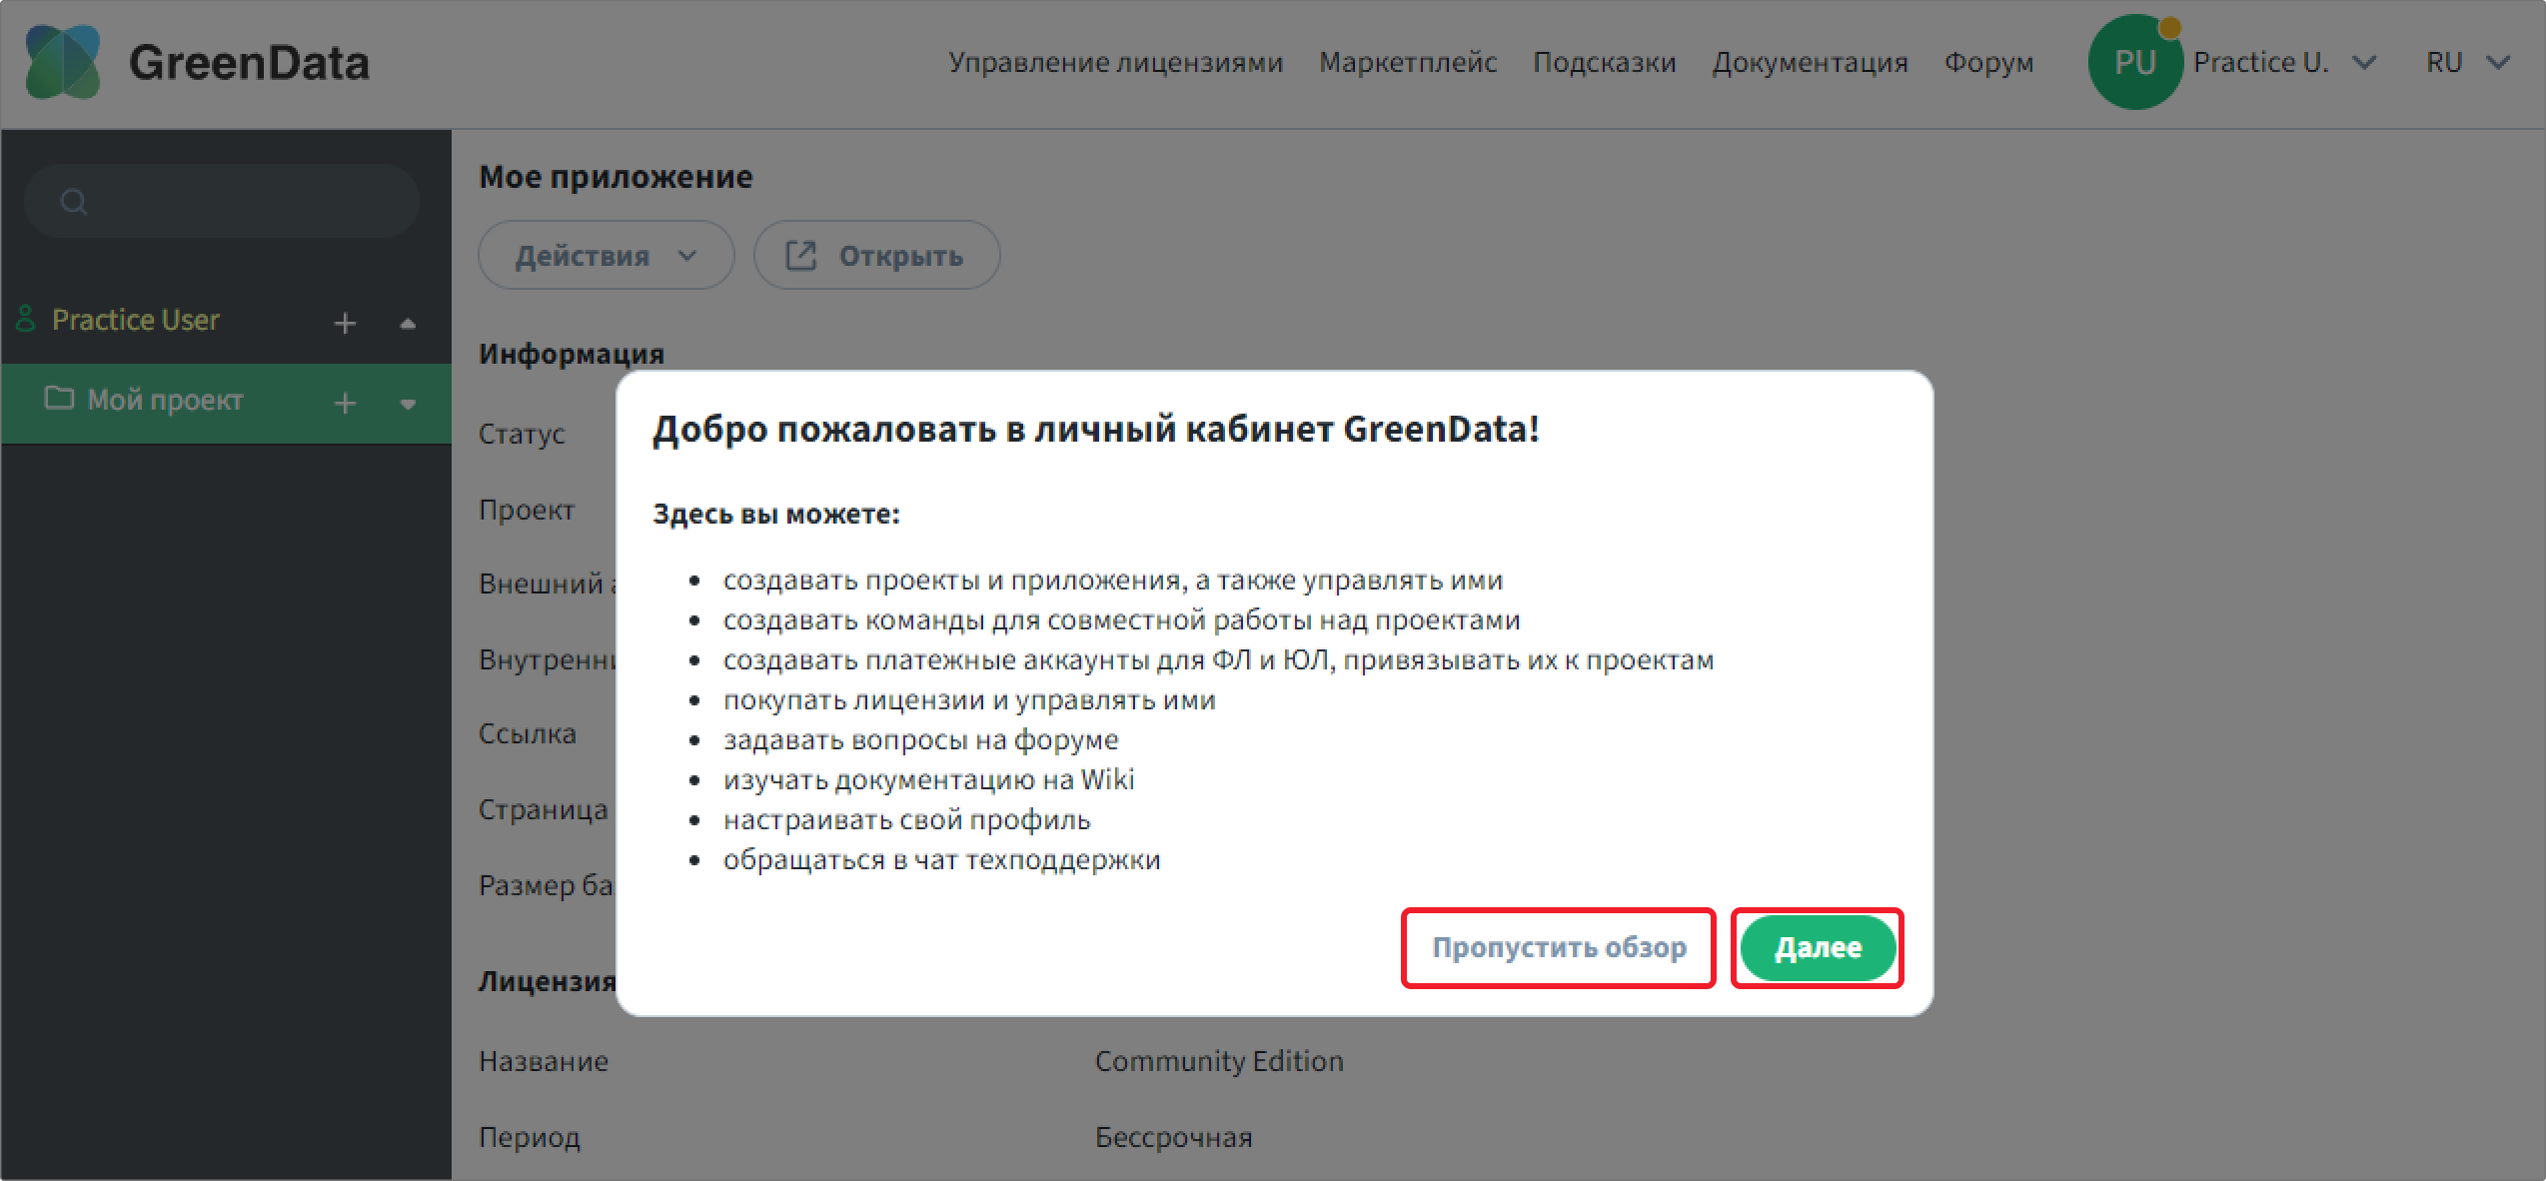
Task: Click the bullet 'покупать лицензии и управлять ими'
Action: pos(969,698)
